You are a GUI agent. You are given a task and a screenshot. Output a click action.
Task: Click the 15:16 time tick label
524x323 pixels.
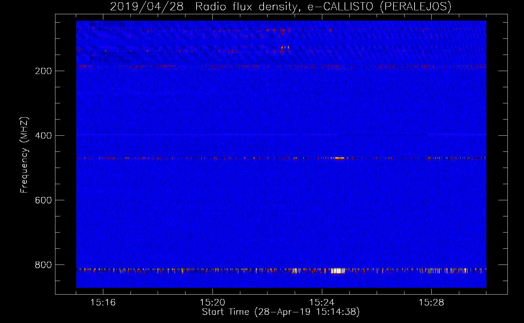[103, 303]
